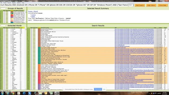Image resolution: width=169 pixels, height=95 pixels.
Task: Launch Internet Explorer from taskbar
Action: click(x=8, y=93)
